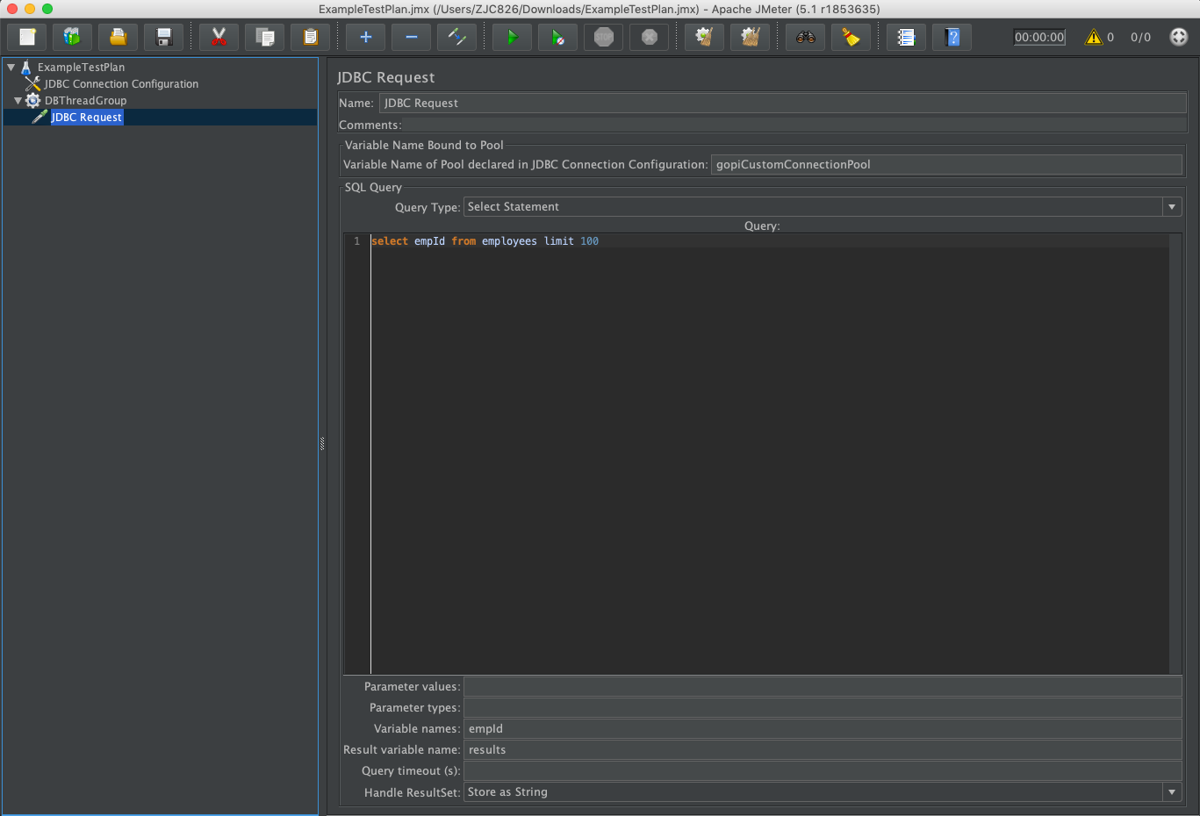Screen dimensions: 1200x816
Task: Start the test with green play icon
Action: [x=512, y=37]
